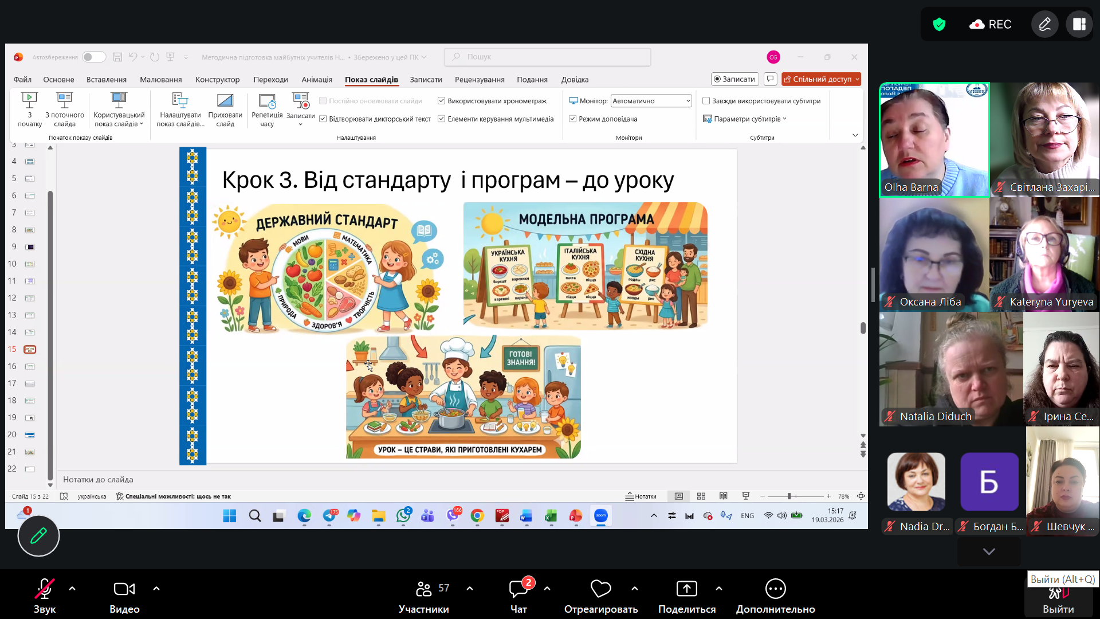The image size is (1100, 619).
Task: Click the green security shield icon
Action: [939, 24]
